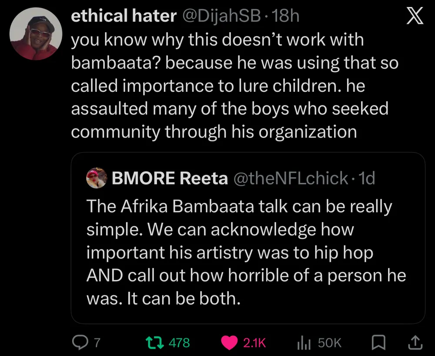Open BMORE Reeta's small avatar
This screenshot has height=356, width=435.
[x=97, y=178]
